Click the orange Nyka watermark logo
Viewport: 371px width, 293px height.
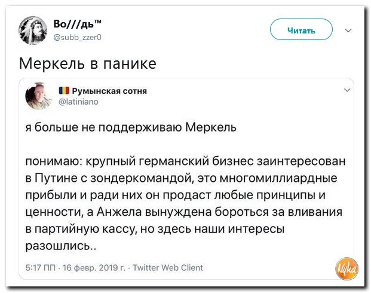tap(347, 268)
